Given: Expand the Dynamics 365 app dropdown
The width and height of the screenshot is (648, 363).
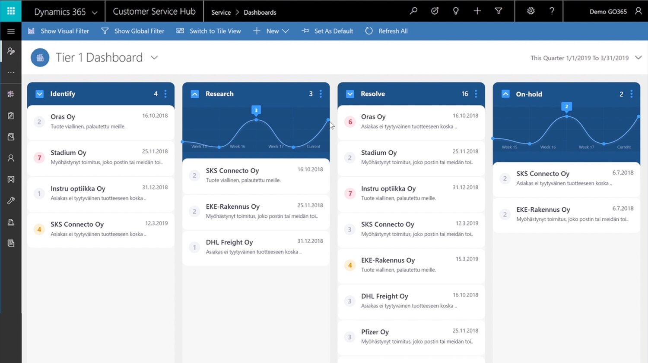Looking at the screenshot, I should 95,13.
